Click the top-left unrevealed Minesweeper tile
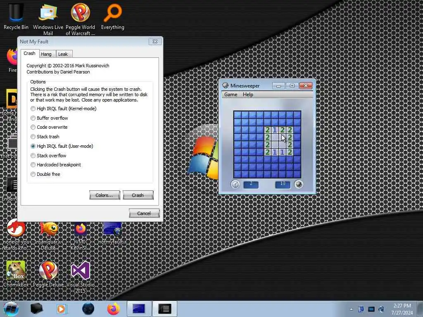 pos(238,115)
